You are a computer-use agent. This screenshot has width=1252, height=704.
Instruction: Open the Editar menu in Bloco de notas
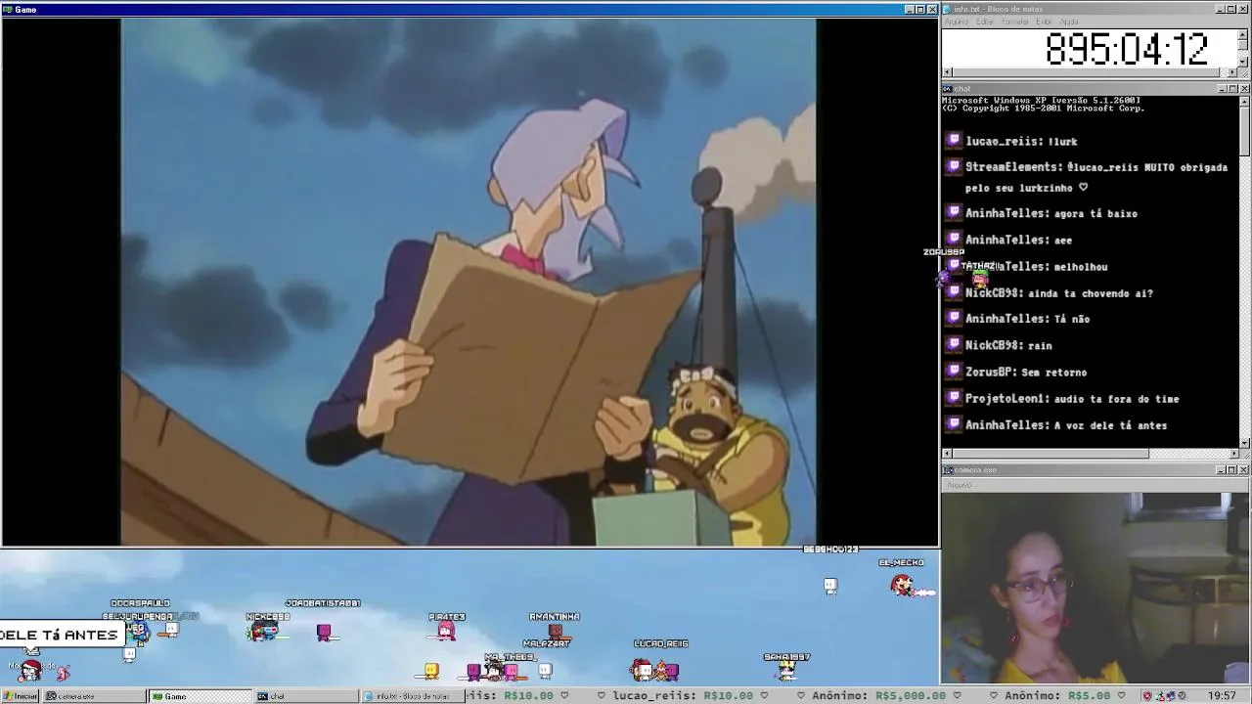coord(985,22)
